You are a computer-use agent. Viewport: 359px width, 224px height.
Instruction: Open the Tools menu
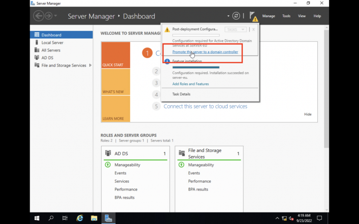coord(286,16)
